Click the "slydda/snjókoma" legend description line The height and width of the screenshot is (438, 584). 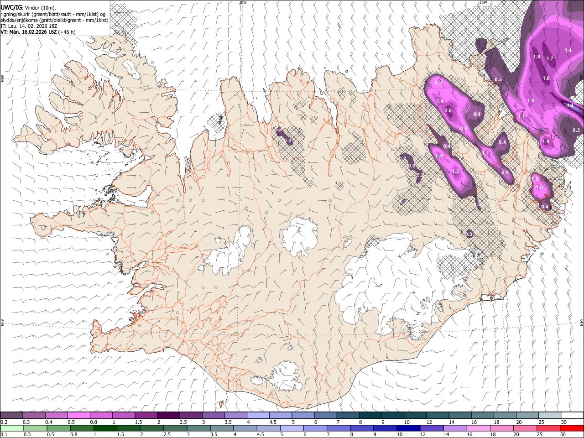[54, 21]
